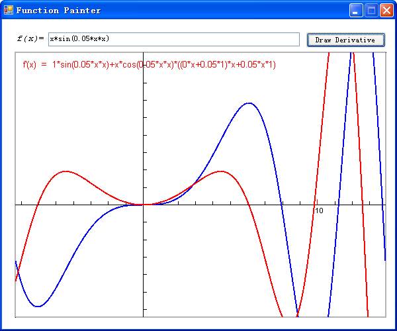Click the Function Painter app icon
Viewport: 397px width, 331px height.
9,10
